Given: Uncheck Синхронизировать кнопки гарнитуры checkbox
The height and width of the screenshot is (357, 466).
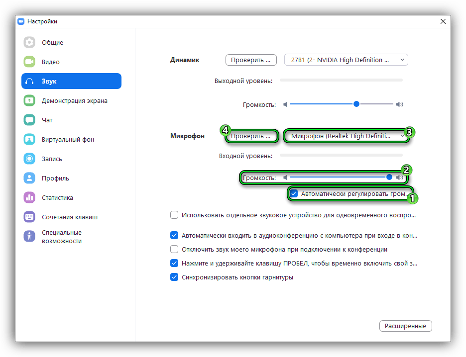Looking at the screenshot, I should [x=174, y=277].
